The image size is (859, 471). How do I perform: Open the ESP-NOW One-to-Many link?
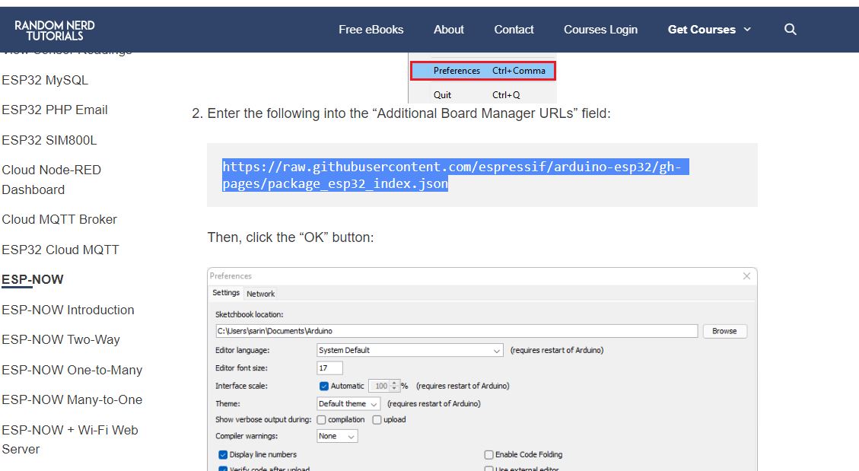72,371
